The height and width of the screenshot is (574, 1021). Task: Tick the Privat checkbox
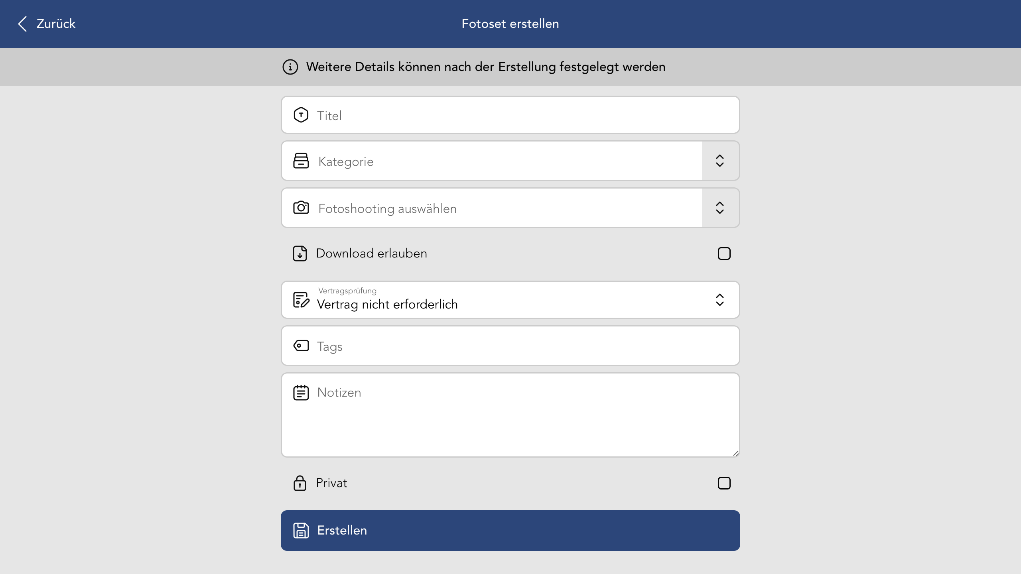[x=724, y=483]
